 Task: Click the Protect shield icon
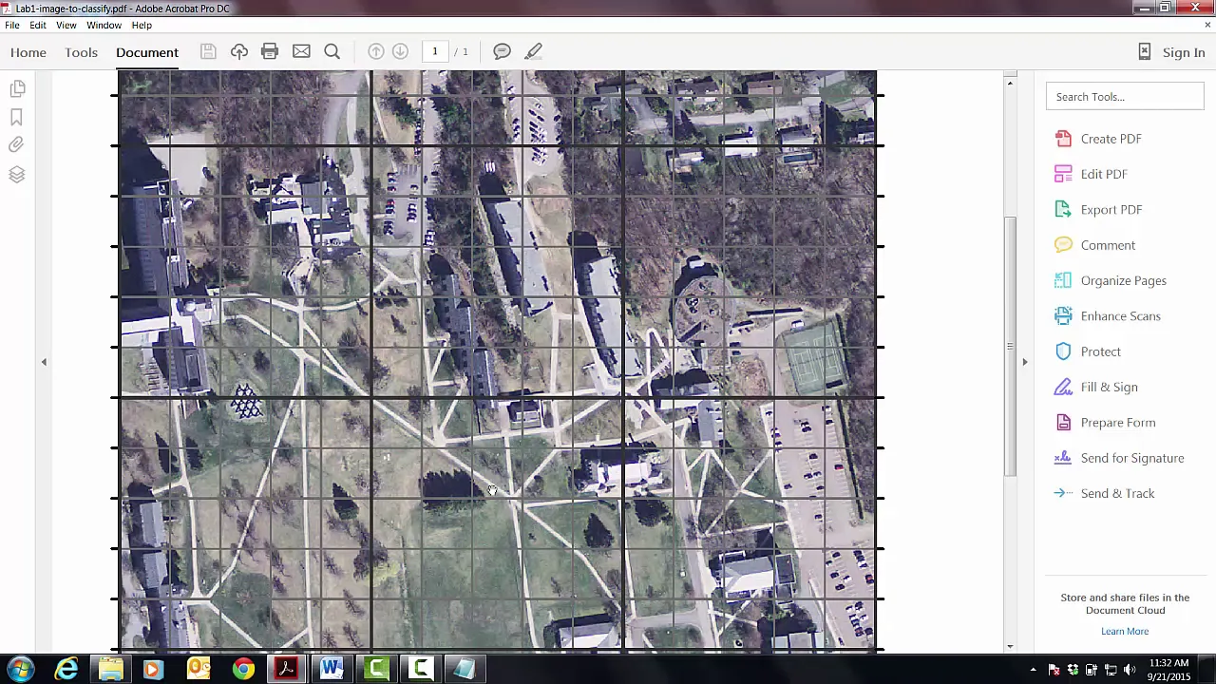(x=1063, y=351)
